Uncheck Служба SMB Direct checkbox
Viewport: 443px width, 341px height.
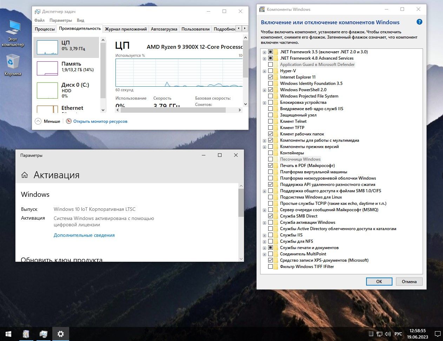point(270,216)
